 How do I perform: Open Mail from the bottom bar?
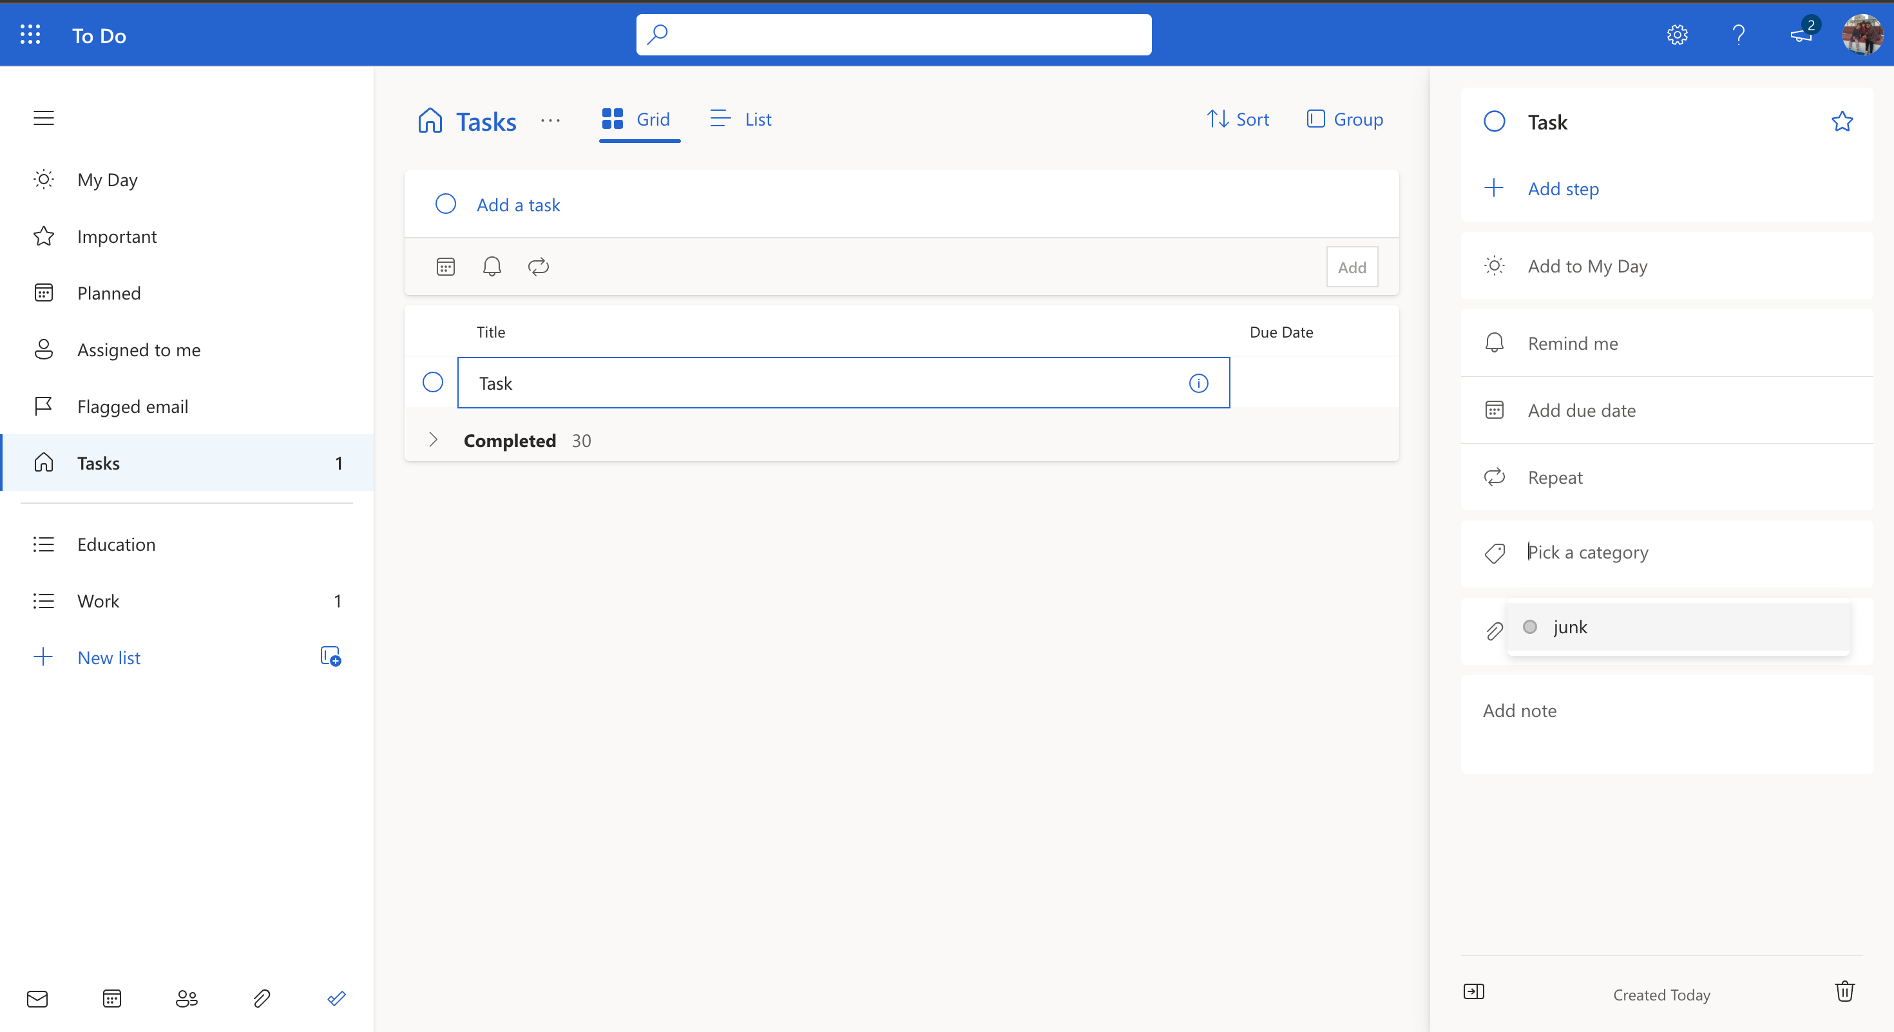[37, 999]
